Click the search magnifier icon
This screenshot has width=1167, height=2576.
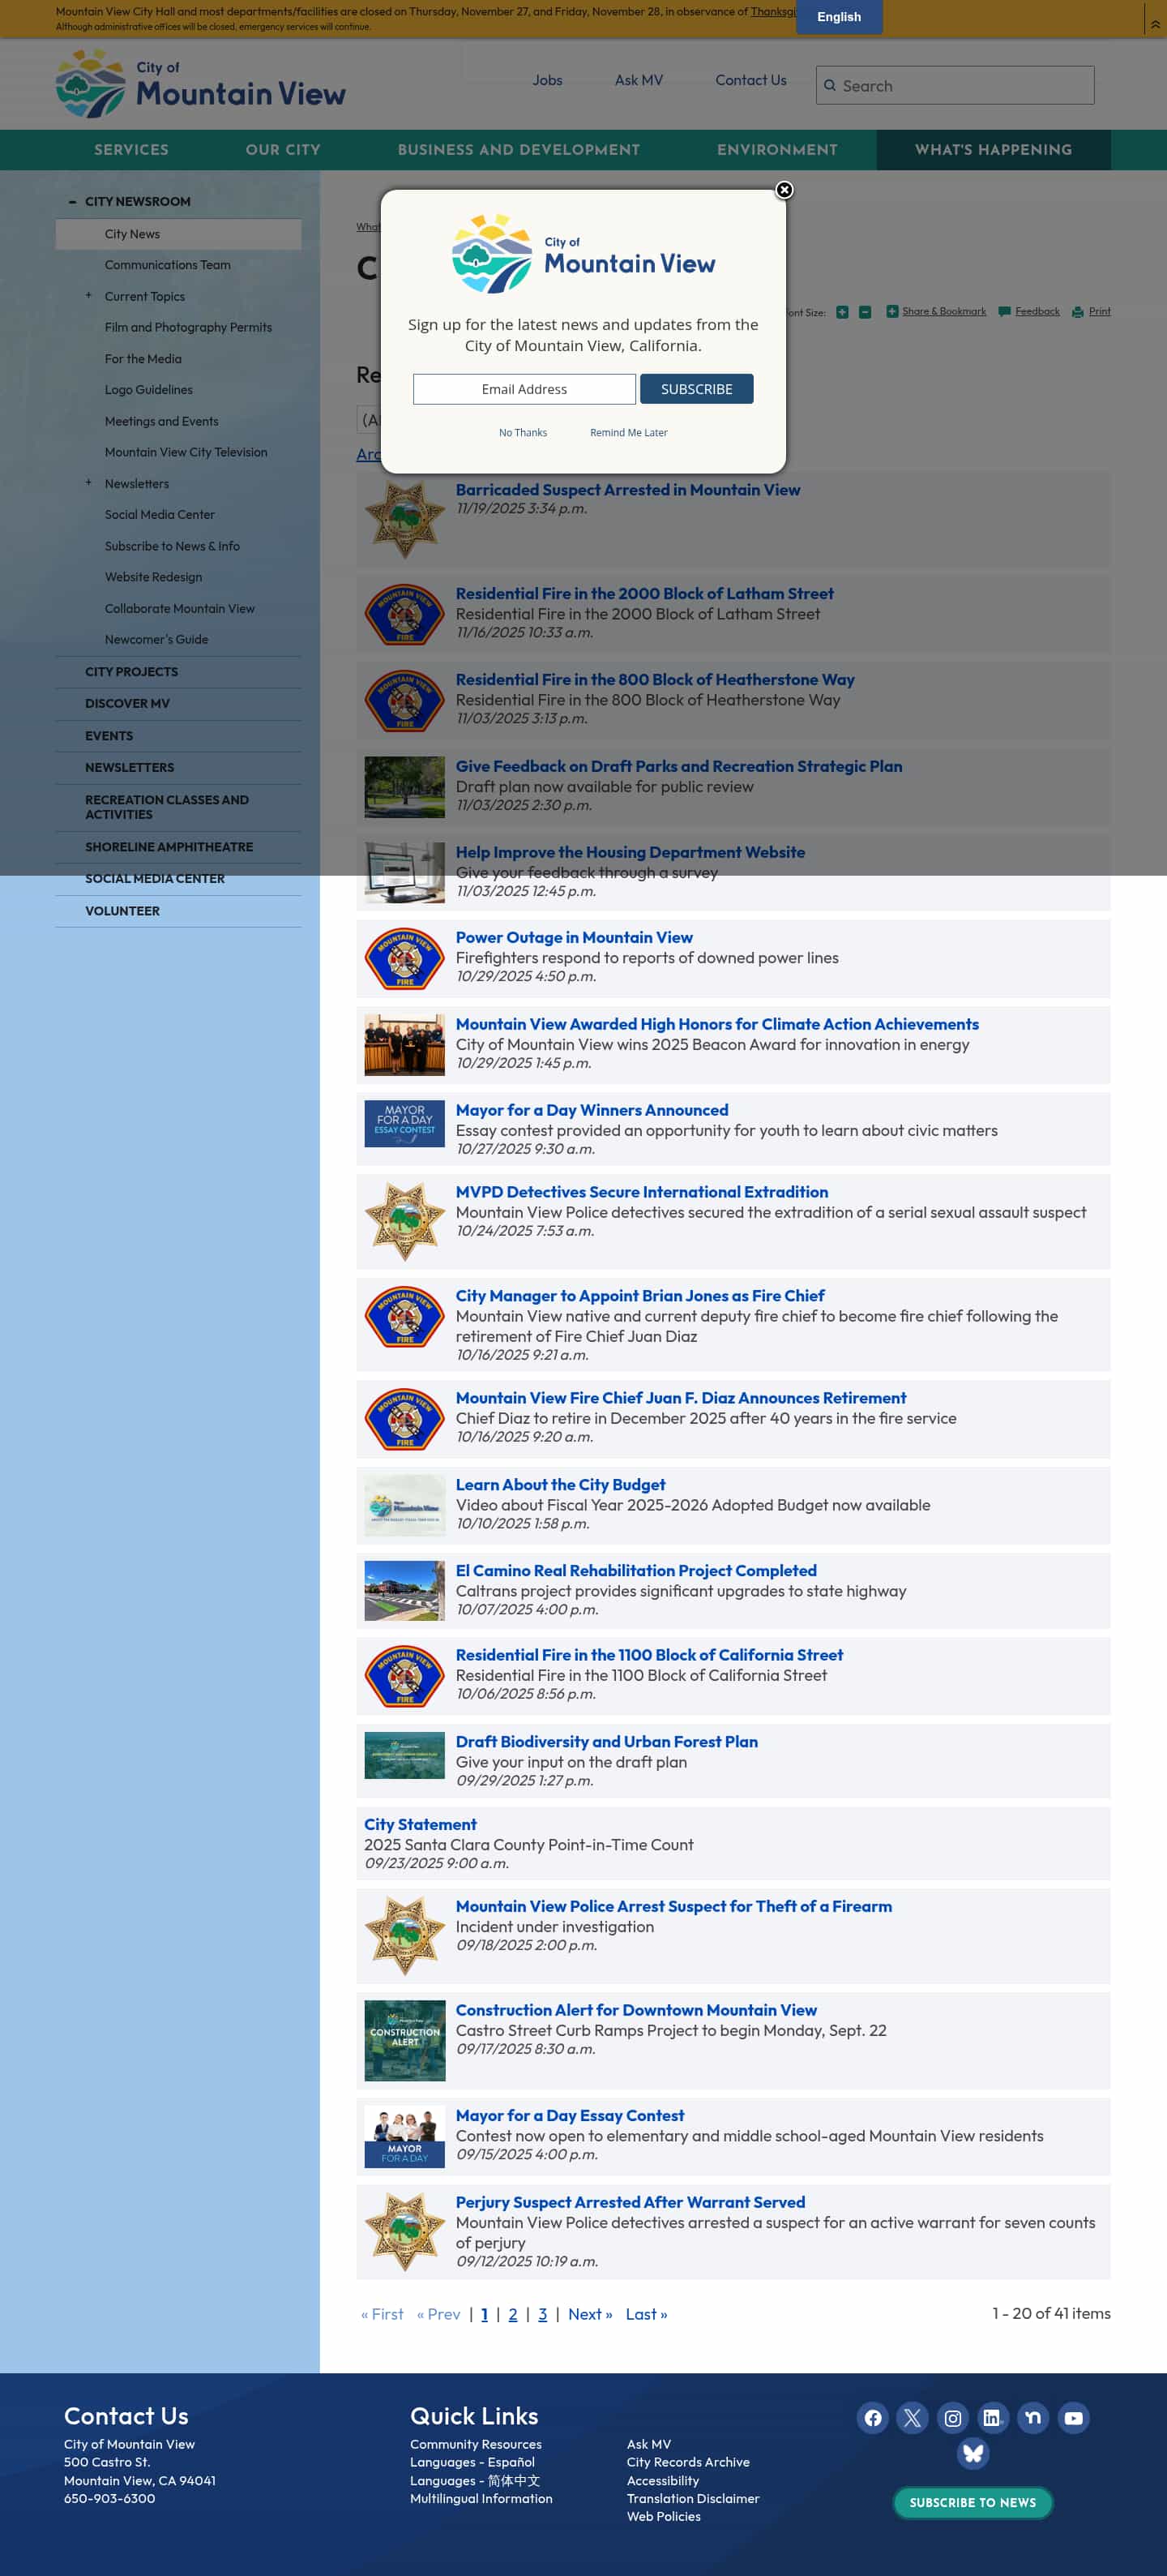coord(829,85)
